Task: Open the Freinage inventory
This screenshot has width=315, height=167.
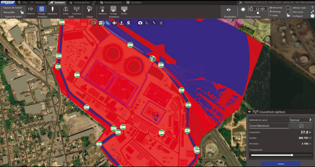Action: pos(113,10)
